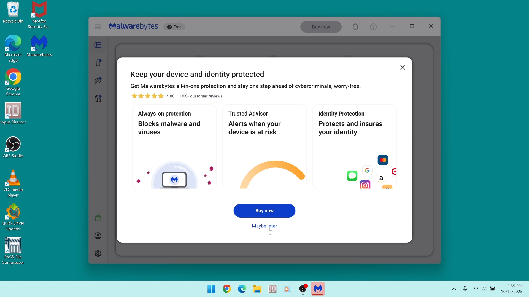Open File Explorer from the taskbar
This screenshot has width=529, height=297.
tap(257, 289)
